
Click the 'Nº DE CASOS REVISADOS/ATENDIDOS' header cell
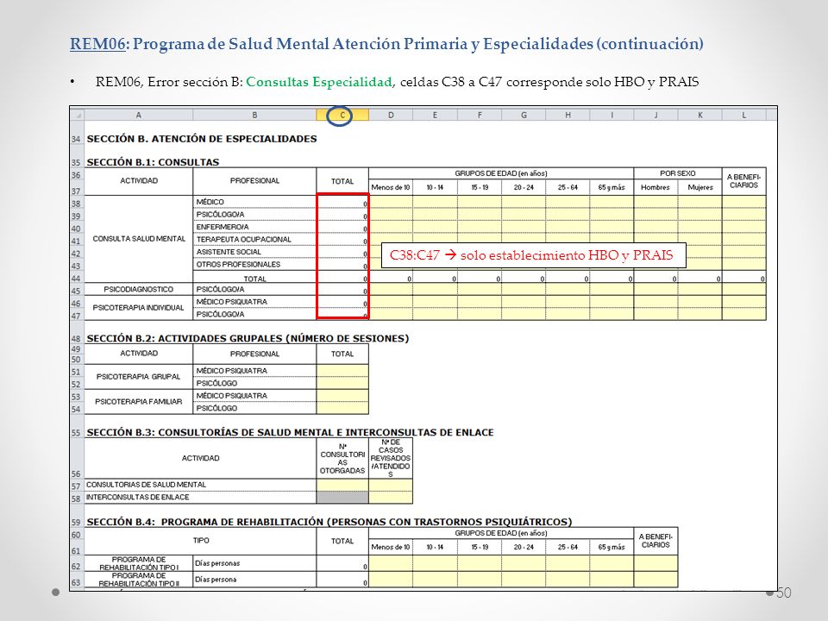pos(391,458)
